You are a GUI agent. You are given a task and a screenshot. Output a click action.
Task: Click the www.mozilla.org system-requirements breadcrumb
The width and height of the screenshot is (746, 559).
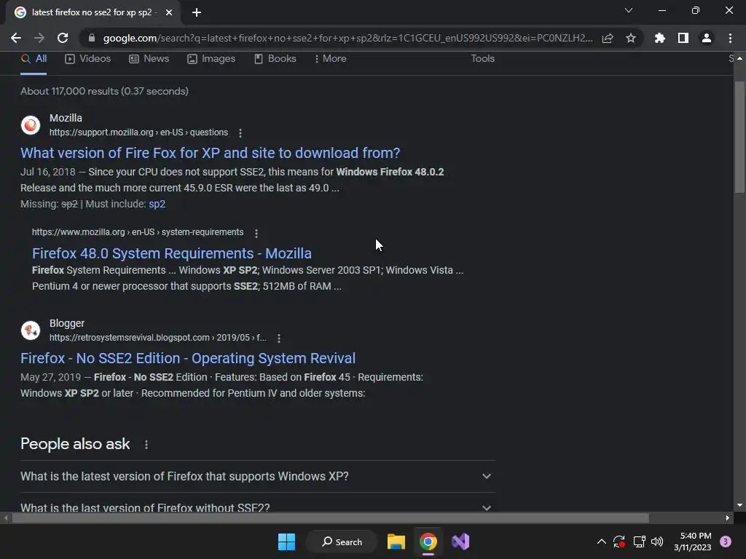(138, 232)
